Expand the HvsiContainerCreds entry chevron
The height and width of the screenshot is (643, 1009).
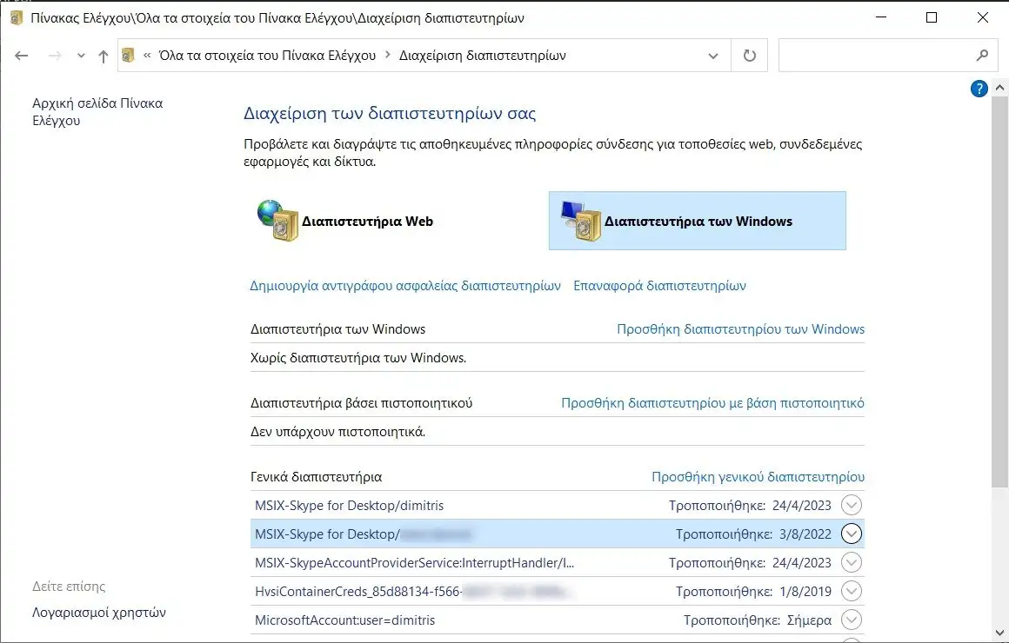[852, 591]
